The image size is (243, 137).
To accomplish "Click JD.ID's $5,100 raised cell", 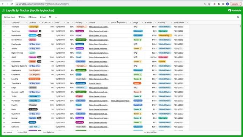I will point(150,57).
